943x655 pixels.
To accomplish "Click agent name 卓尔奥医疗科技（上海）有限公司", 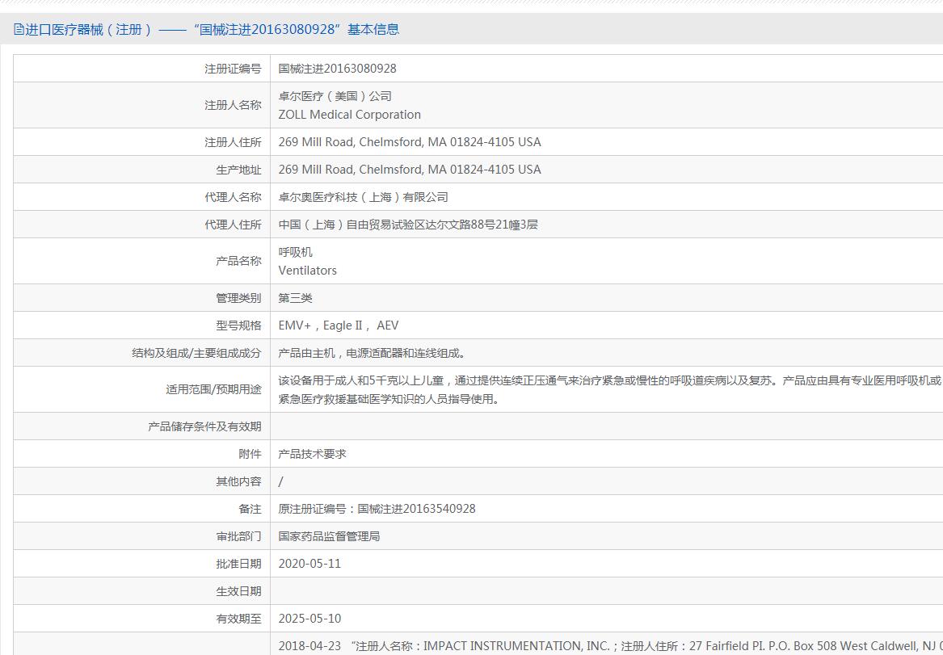I will (364, 197).
